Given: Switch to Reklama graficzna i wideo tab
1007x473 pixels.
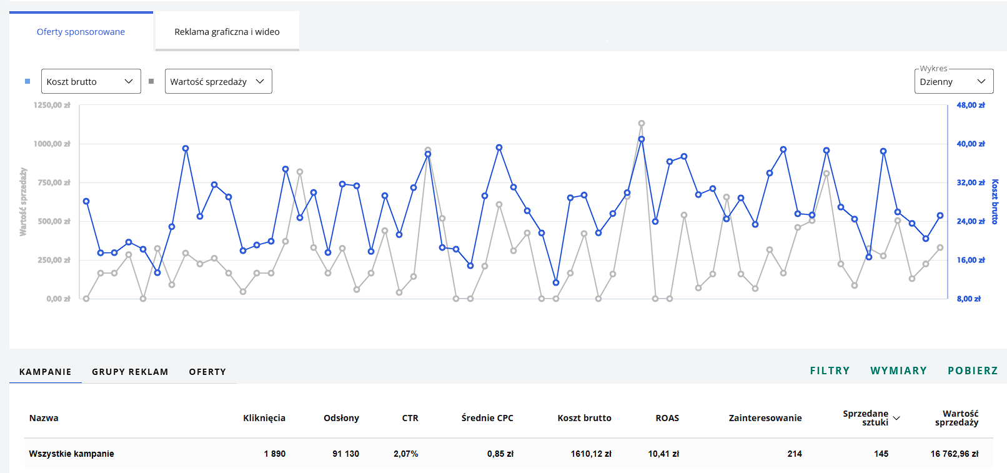Looking at the screenshot, I should coord(227,31).
